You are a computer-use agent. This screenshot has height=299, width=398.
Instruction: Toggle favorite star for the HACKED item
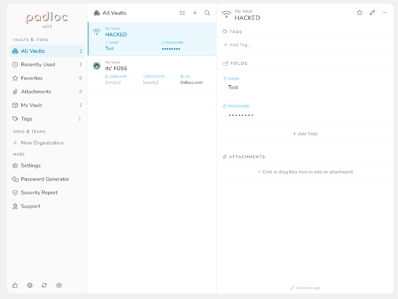pyautogui.click(x=360, y=13)
